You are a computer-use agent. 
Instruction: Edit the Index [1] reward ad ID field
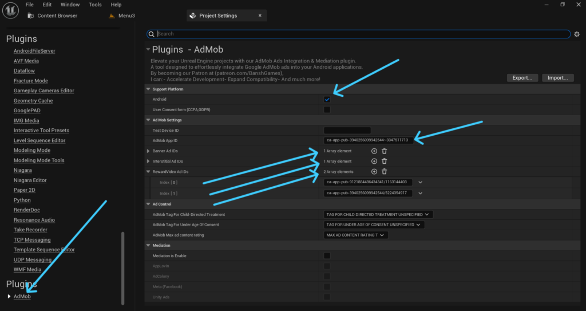[x=368, y=193]
